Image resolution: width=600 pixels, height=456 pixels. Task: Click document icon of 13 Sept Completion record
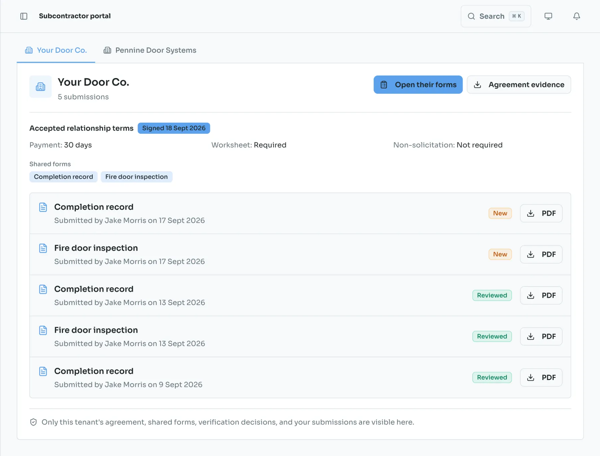[43, 289]
